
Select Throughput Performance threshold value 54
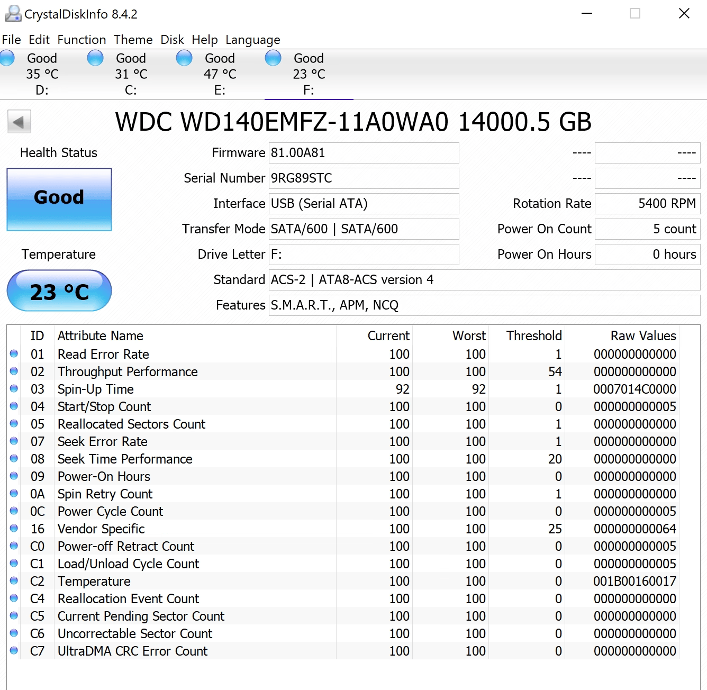(x=555, y=372)
